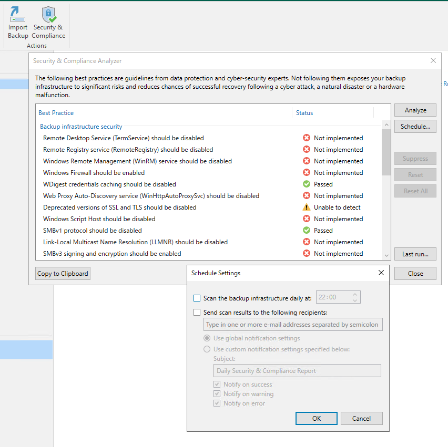Image resolution: width=448 pixels, height=447 pixels.
Task: Click status icon for Windows Remote Management row
Action: point(306,161)
